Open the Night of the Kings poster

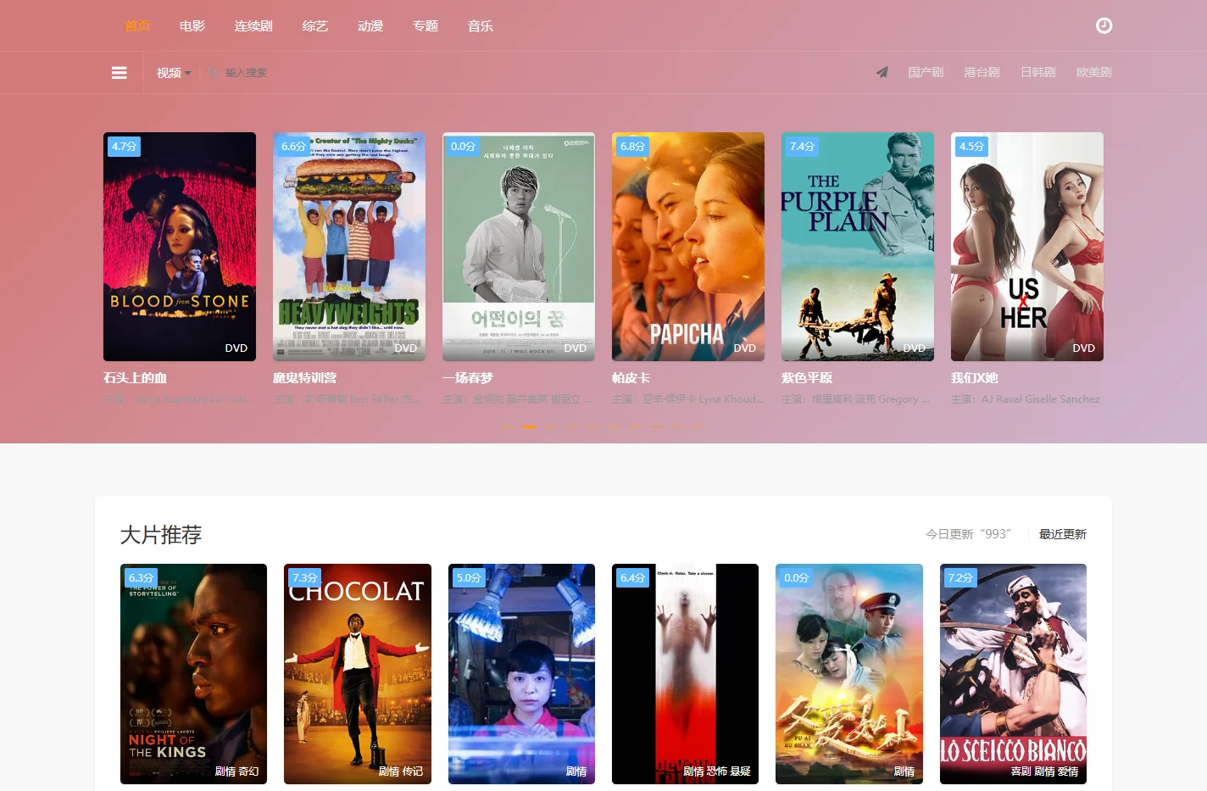click(193, 674)
